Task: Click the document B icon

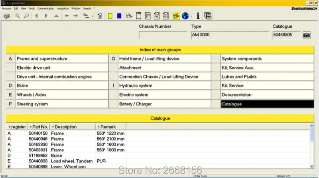Action: point(100,16)
